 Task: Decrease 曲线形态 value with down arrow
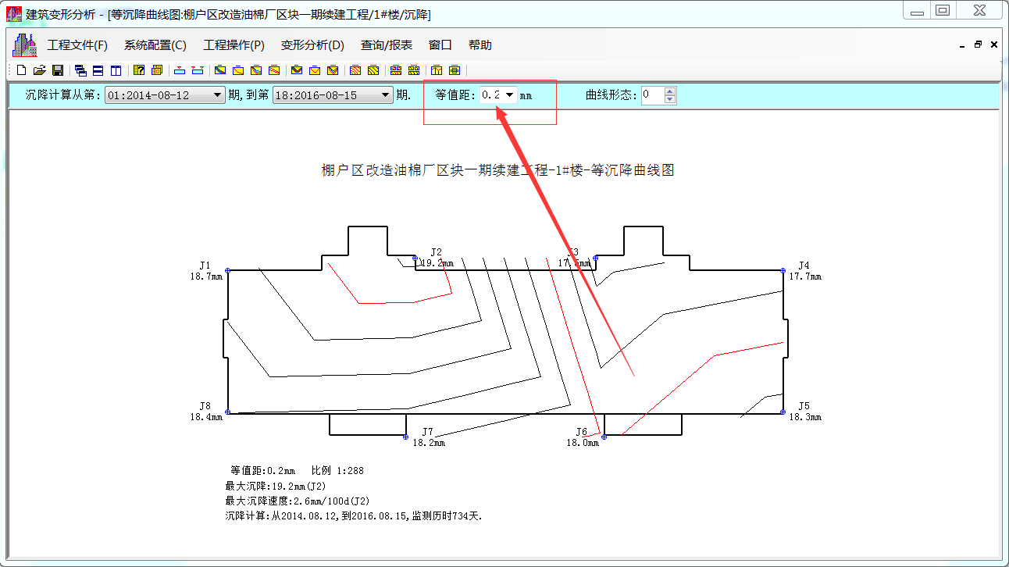tap(670, 99)
